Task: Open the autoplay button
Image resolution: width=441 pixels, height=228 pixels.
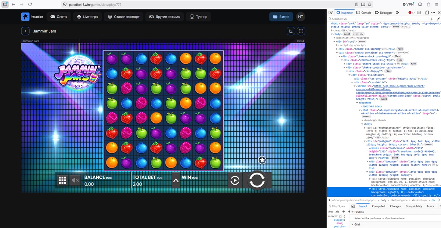Action: click(234, 180)
